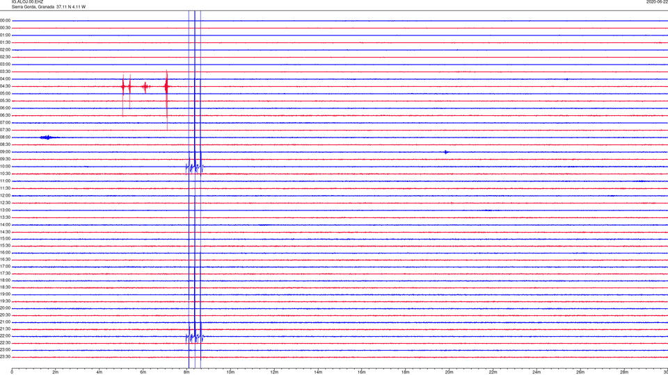The image size is (668, 375).
Task: Select the 12:30 trace time label
Action: (x=6, y=203)
